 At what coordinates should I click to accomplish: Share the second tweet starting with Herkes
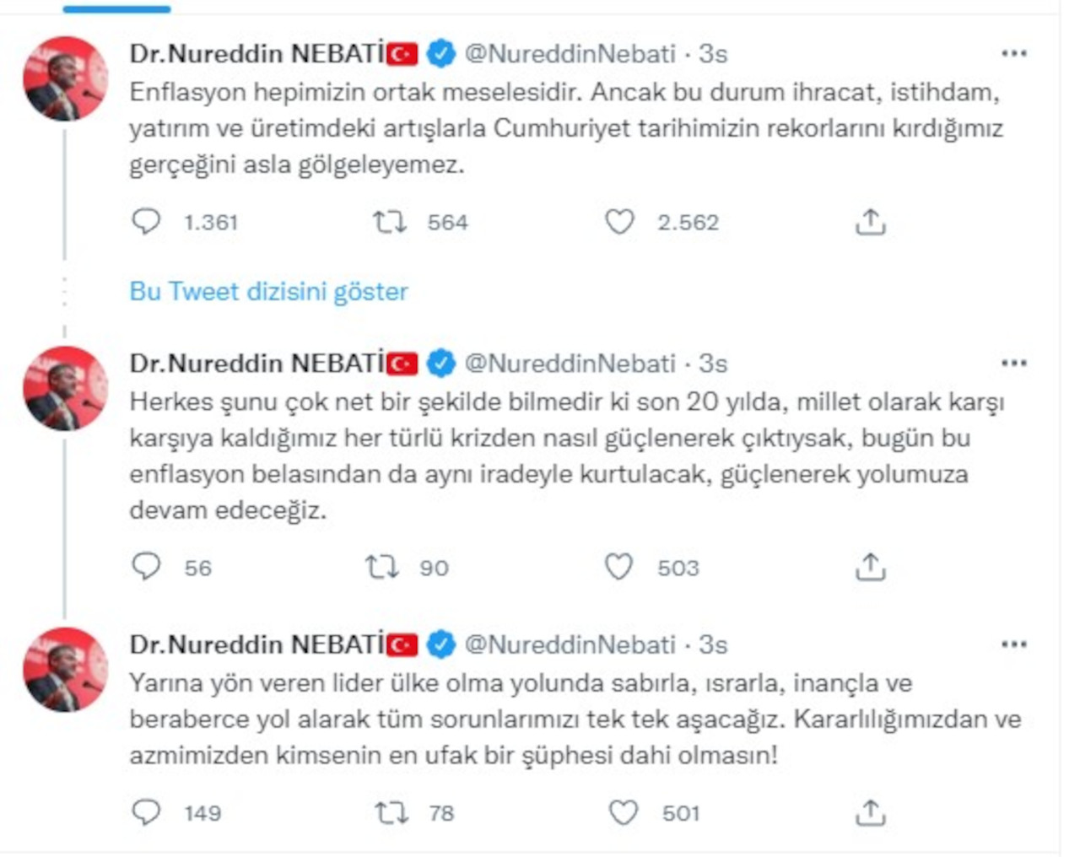point(870,567)
